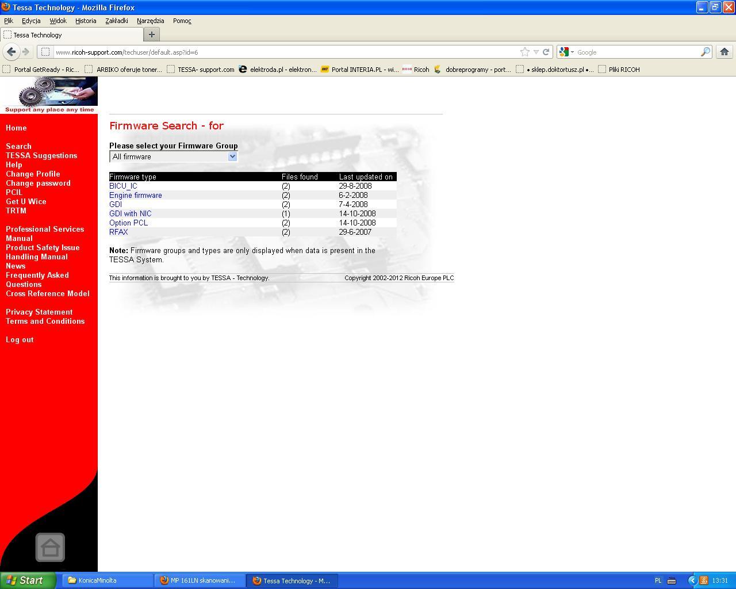Click the Google search input field
This screenshot has height=589, width=736.
637,52
